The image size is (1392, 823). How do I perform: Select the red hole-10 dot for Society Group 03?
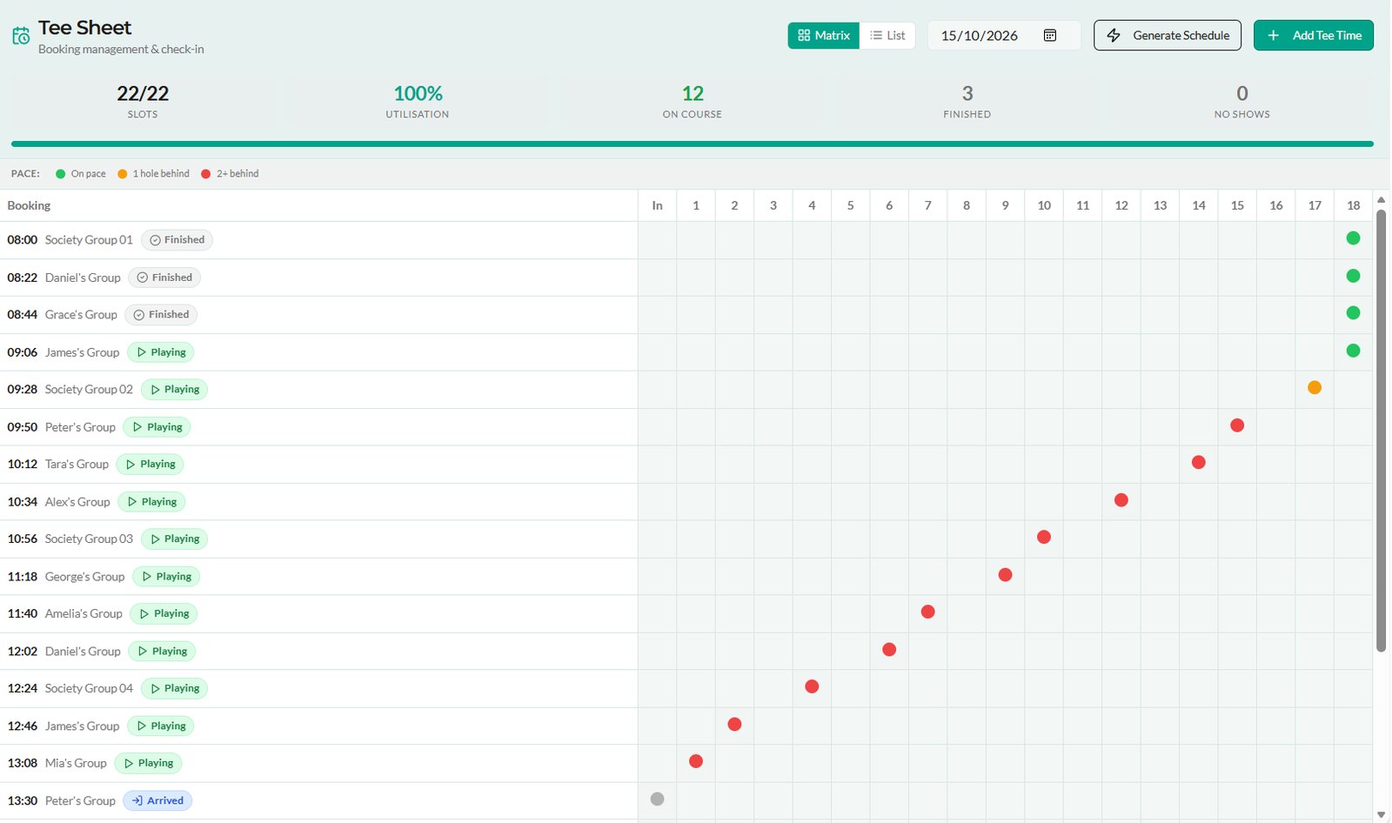click(x=1044, y=538)
